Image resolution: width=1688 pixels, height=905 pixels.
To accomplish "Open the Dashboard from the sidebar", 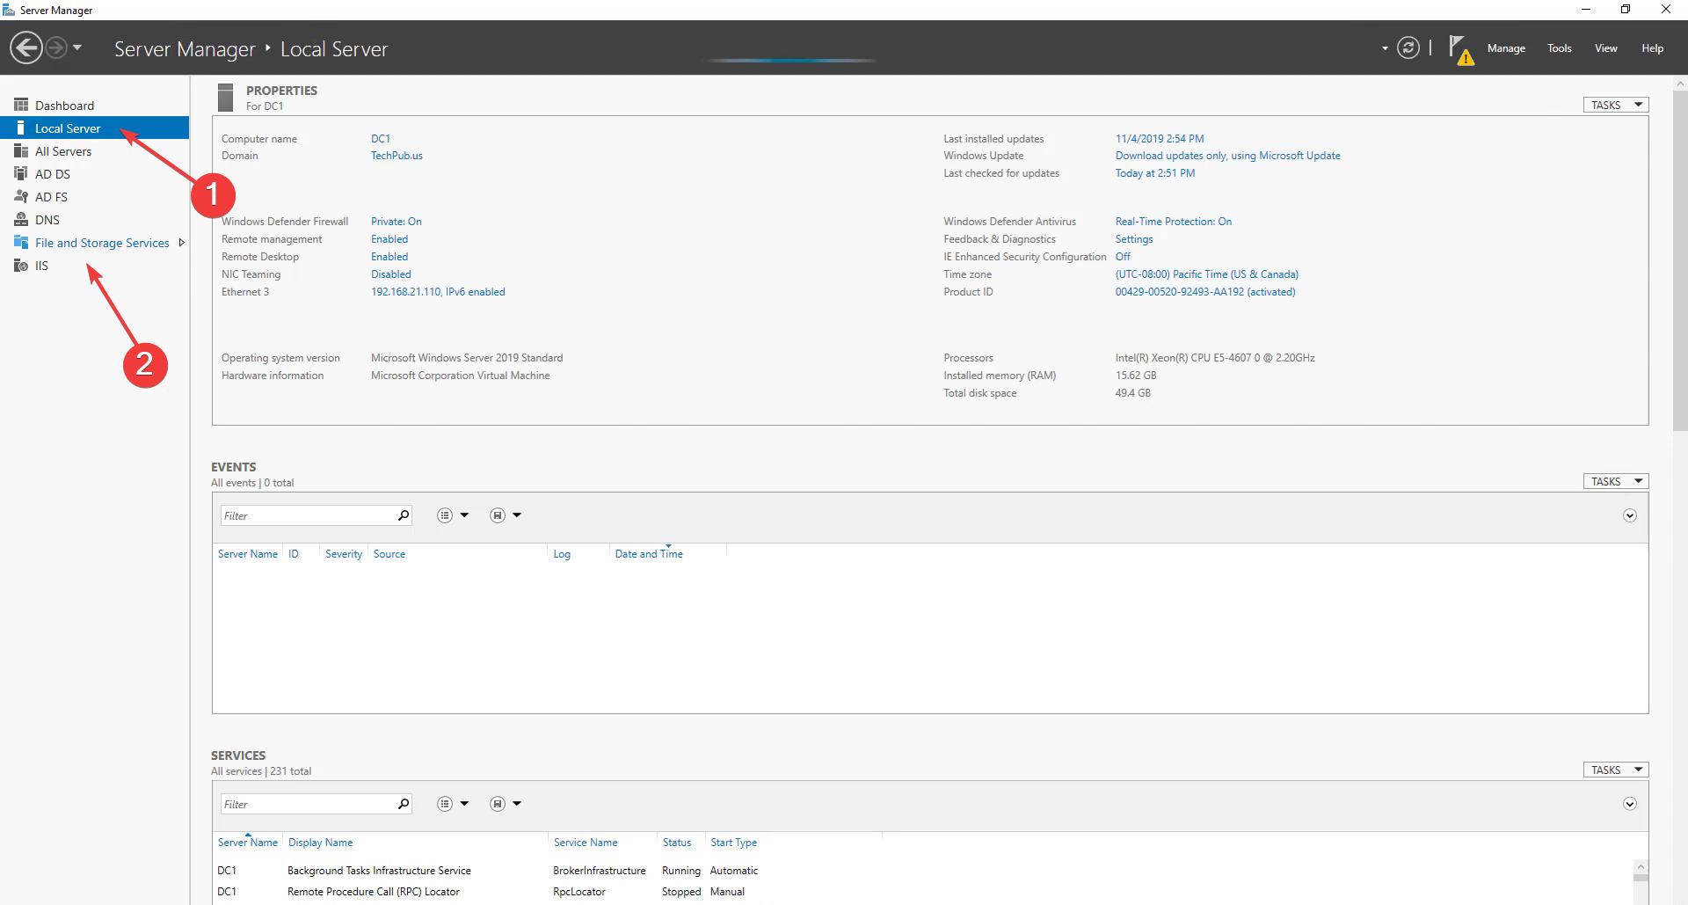I will pyautogui.click(x=65, y=105).
